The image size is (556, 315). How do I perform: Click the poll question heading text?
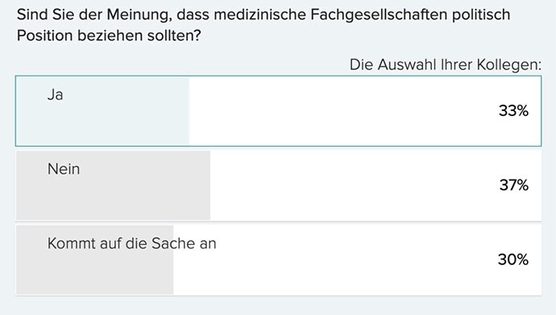pos(263,25)
